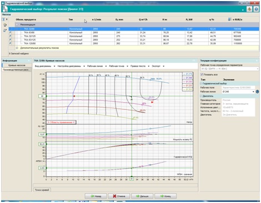
Task: Select the Ø 220 curve in the legend
Action: click(x=188, y=85)
